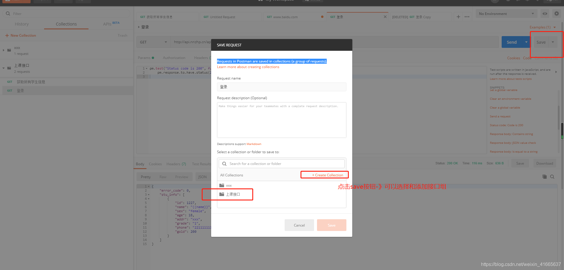Click the Filter search magnifier icon
Image resolution: width=564 pixels, height=270 pixels.
(x=8, y=14)
